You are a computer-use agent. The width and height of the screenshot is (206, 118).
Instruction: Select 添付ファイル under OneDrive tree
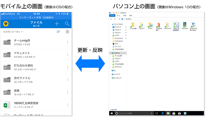coord(117,67)
